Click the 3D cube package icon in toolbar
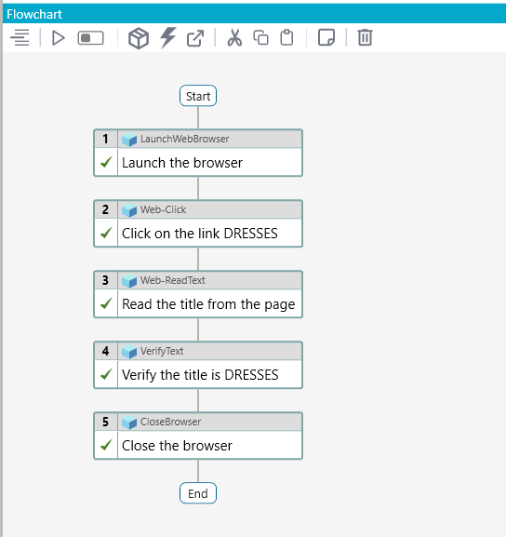The height and width of the screenshot is (537, 506). click(x=139, y=38)
